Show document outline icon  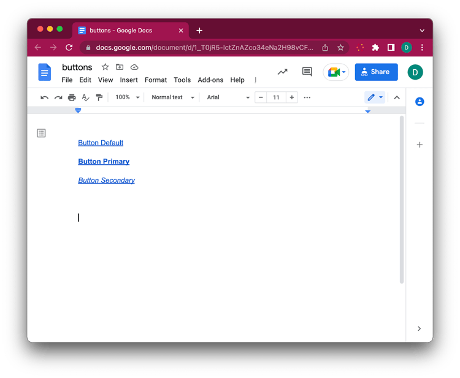pos(41,133)
